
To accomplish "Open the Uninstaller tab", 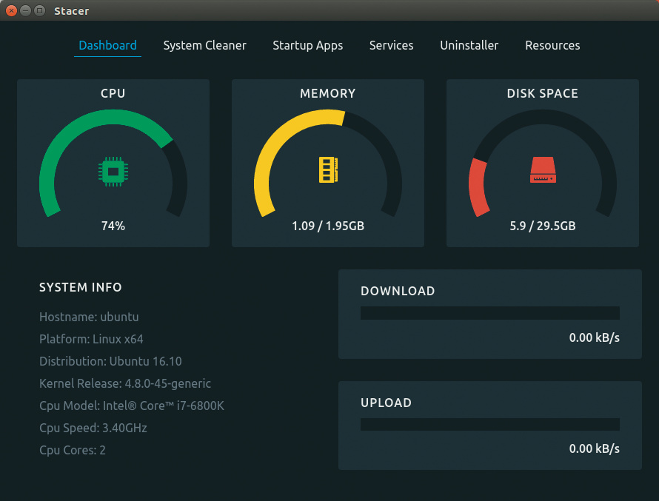I will tap(469, 45).
